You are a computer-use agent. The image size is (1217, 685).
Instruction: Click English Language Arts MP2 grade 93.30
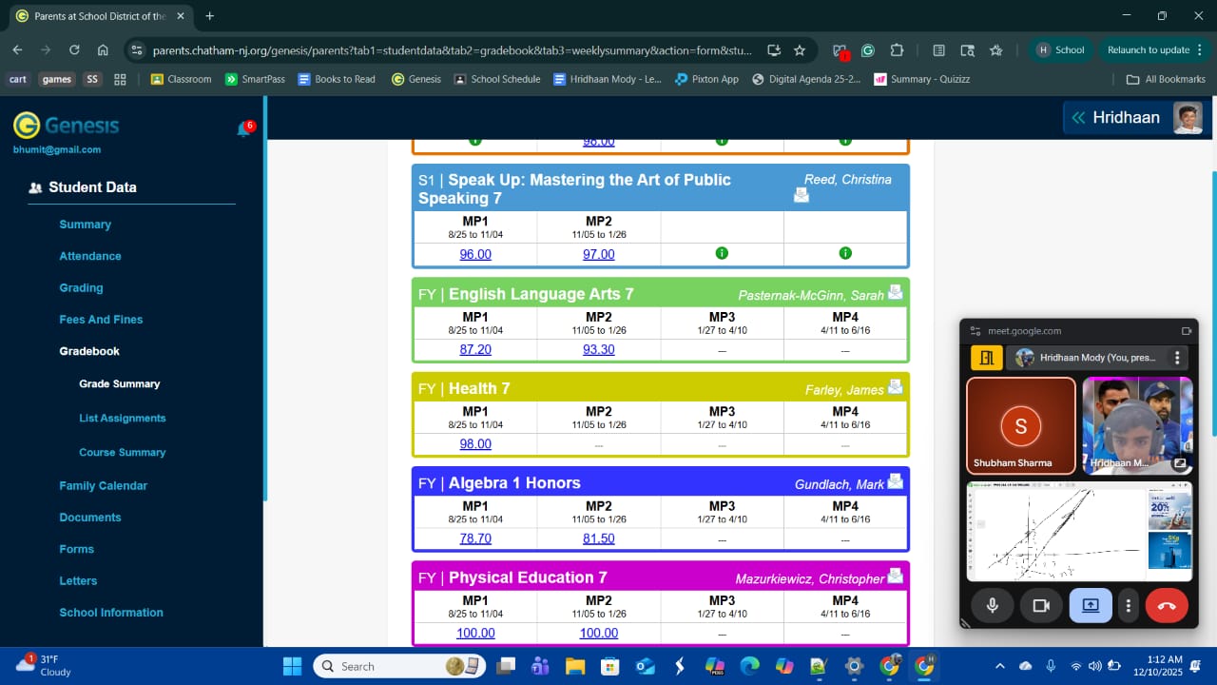[598, 349]
